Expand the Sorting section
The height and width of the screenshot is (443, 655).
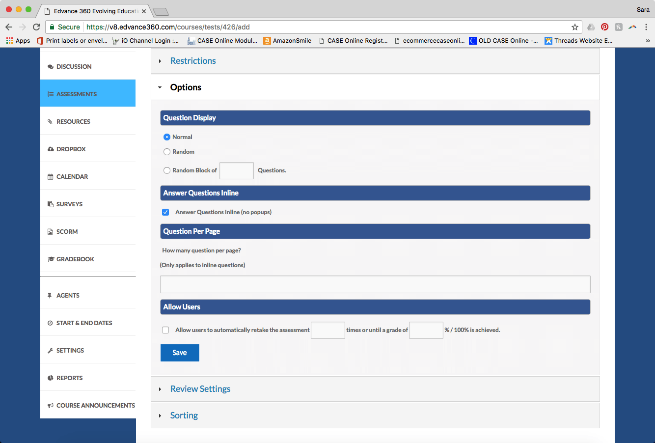184,415
